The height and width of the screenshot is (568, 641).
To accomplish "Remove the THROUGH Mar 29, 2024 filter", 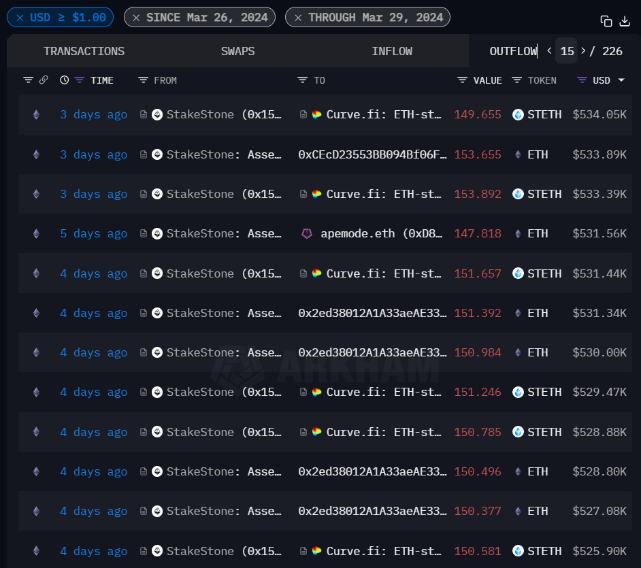I will 297,18.
